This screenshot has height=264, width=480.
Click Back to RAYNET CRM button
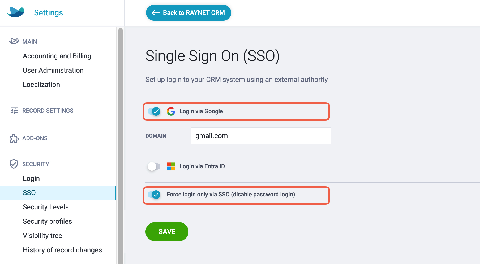pos(188,13)
